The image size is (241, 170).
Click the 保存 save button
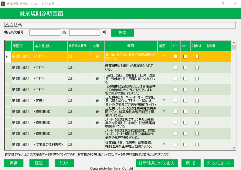[x=14, y=163]
